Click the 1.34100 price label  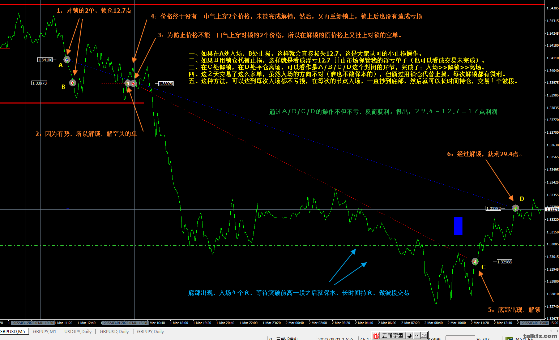point(45,60)
